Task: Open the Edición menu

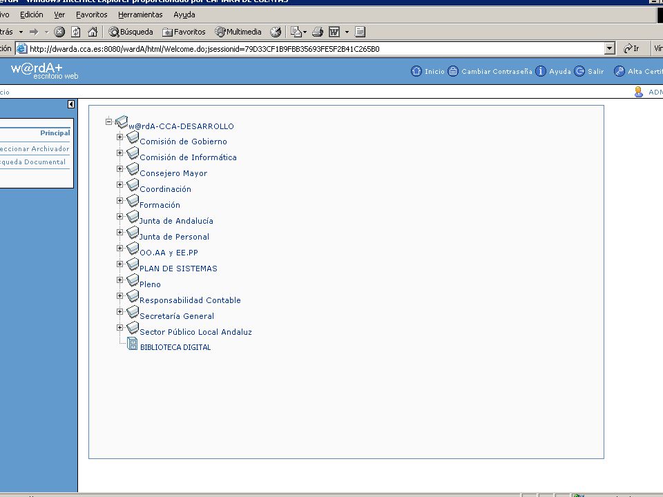Action: click(x=31, y=14)
